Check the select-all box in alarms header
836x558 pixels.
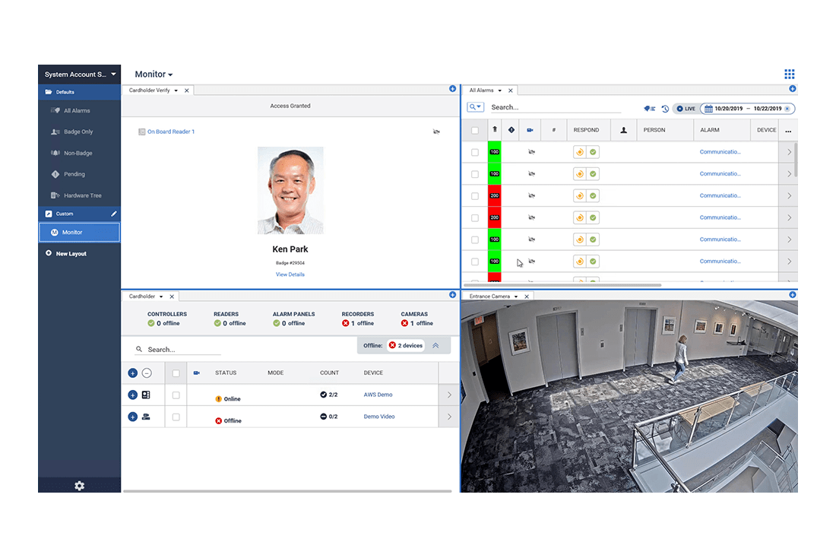click(x=475, y=130)
